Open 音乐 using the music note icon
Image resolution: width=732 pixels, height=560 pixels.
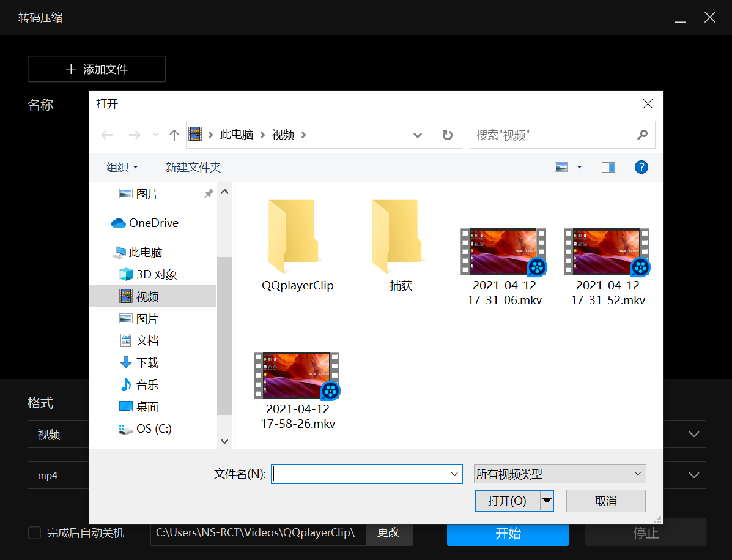coord(126,384)
